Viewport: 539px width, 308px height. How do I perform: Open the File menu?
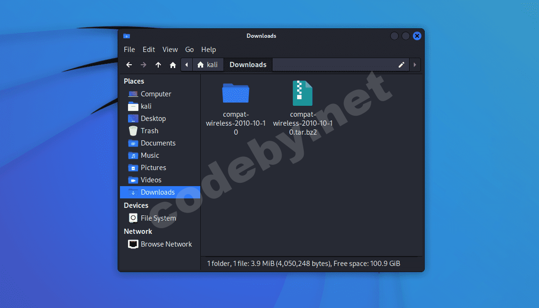coord(129,50)
